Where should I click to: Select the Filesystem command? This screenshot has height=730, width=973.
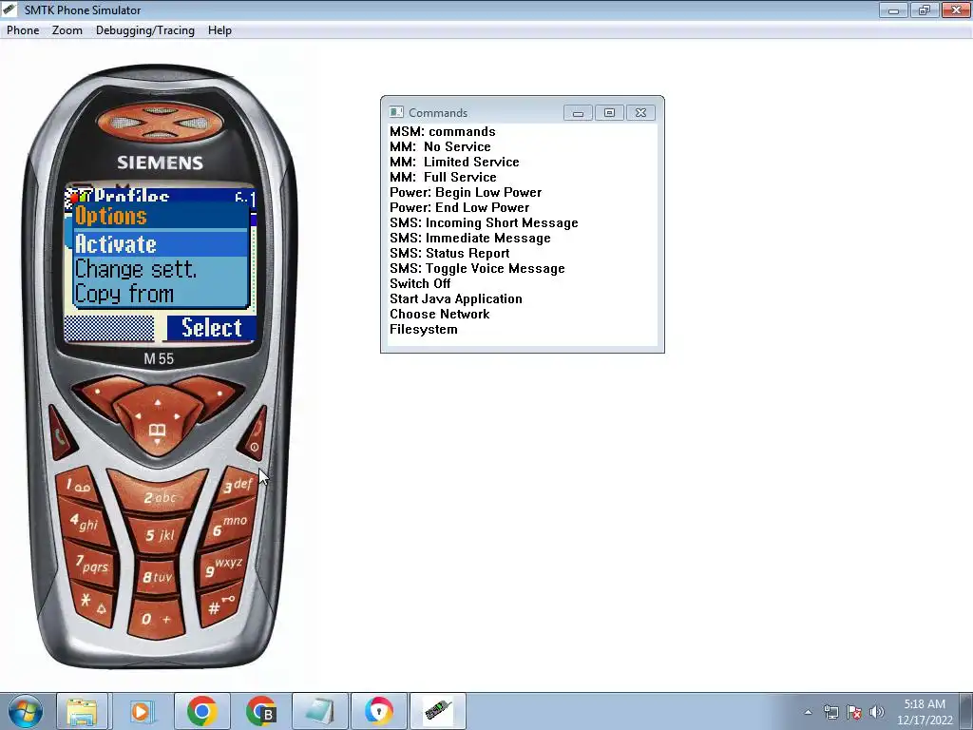click(423, 329)
